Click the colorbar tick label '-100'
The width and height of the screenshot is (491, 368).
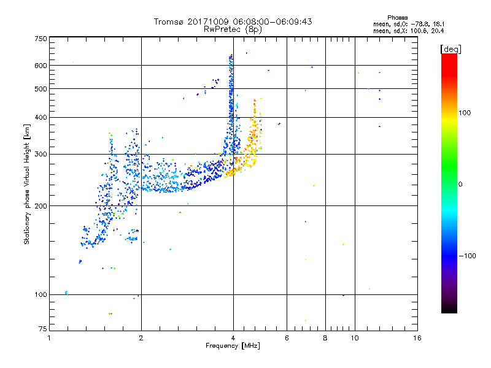(x=468, y=256)
